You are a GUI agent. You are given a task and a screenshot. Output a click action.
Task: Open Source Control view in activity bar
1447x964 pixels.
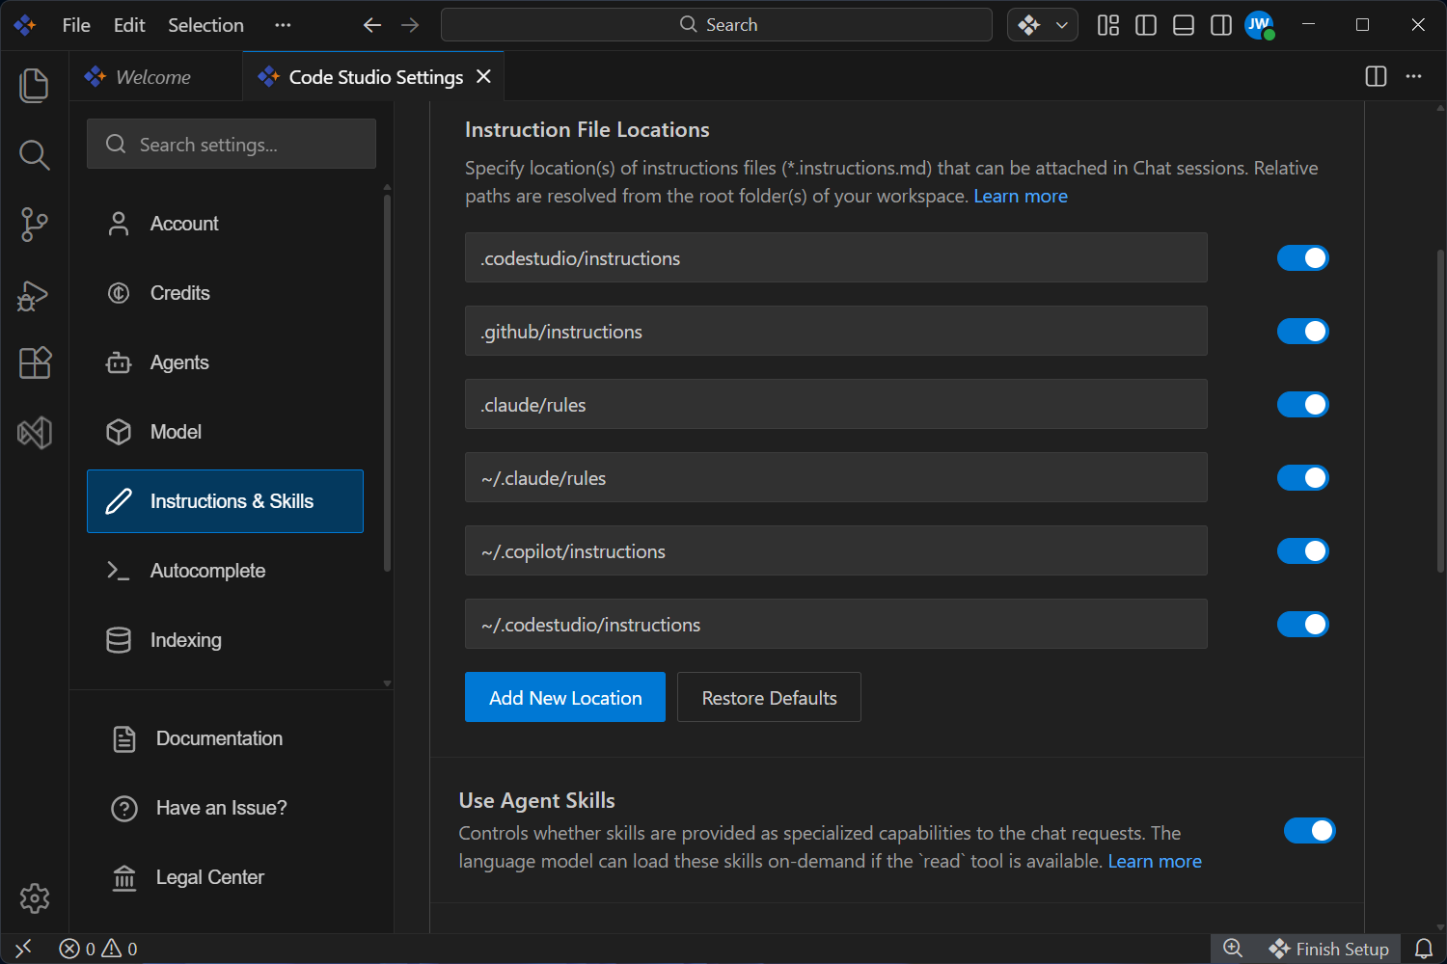pos(34,224)
